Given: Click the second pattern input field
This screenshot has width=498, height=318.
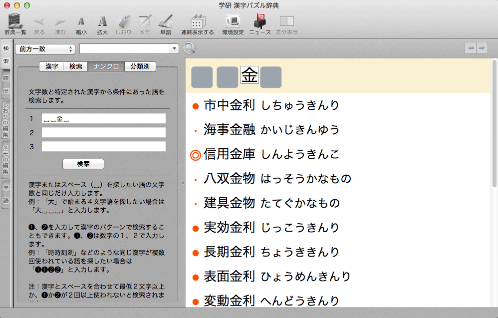Looking at the screenshot, I should (x=103, y=132).
